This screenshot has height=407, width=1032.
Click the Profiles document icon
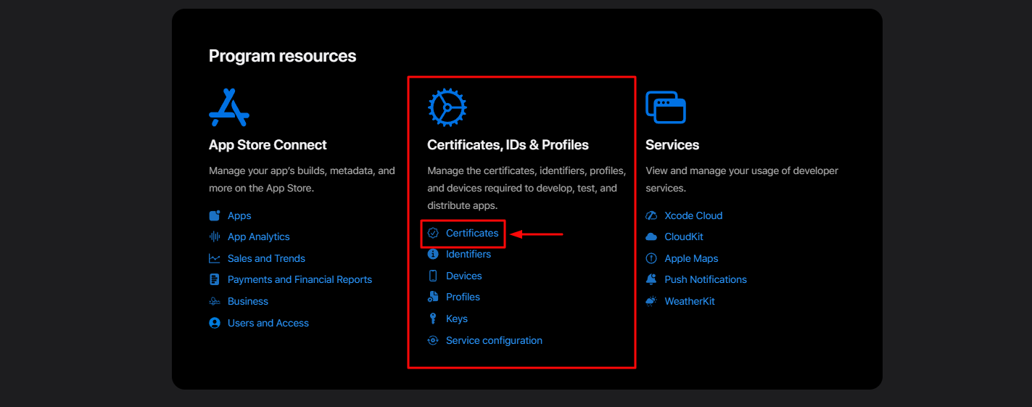coord(433,297)
